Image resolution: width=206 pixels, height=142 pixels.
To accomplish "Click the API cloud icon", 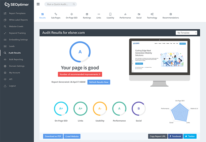I will (5, 79).
